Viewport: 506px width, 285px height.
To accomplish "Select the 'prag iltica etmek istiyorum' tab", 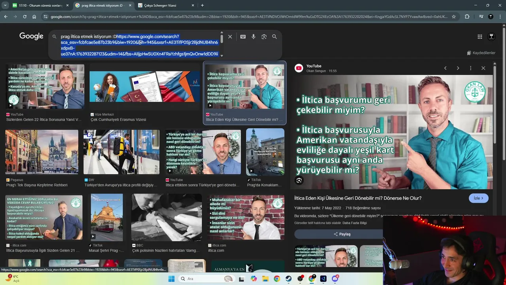I will 103,5.
